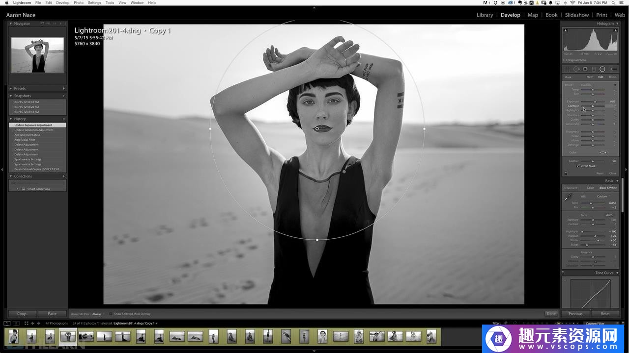Select the Spot Removal tool
629x353 pixels.
(576, 69)
